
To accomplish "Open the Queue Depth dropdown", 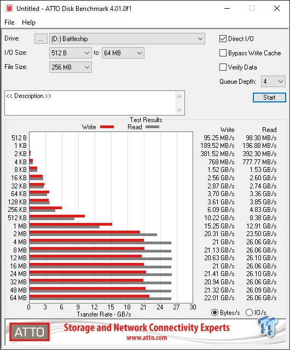I will tap(273, 82).
